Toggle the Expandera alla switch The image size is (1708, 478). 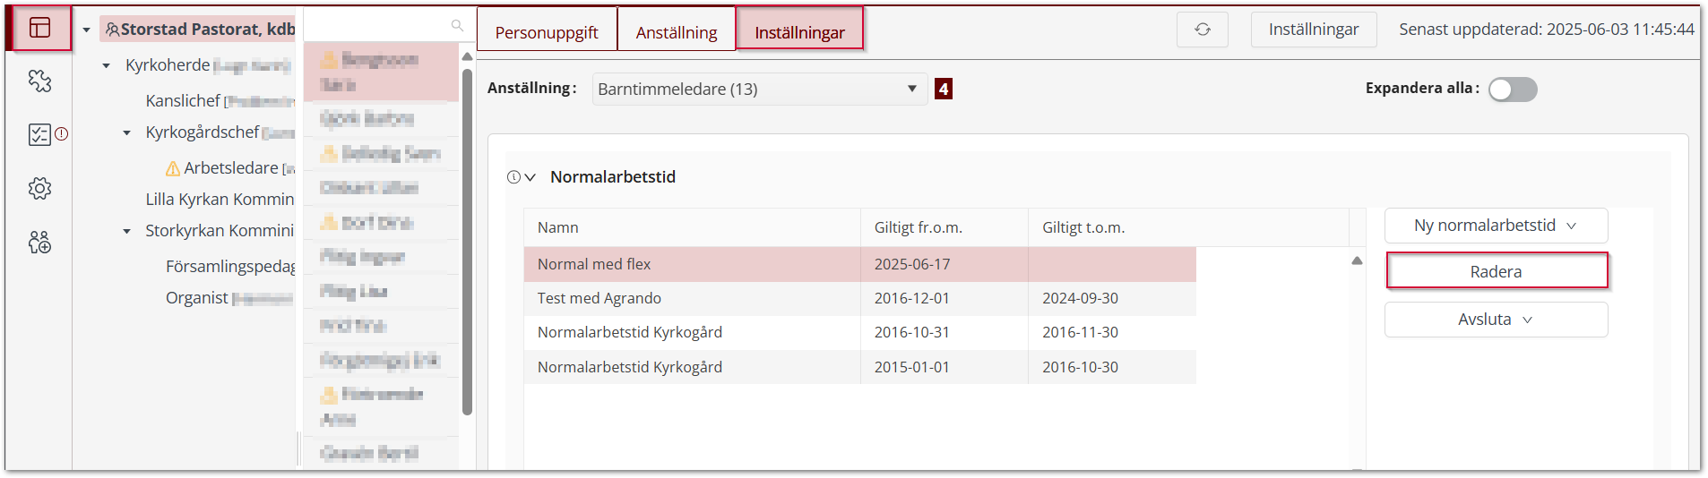coord(1513,90)
